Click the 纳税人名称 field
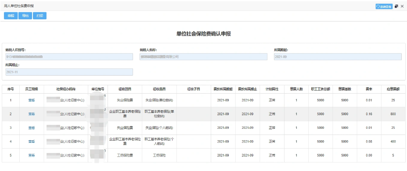Viewport: 407px width, 171px height. [x=204, y=57]
